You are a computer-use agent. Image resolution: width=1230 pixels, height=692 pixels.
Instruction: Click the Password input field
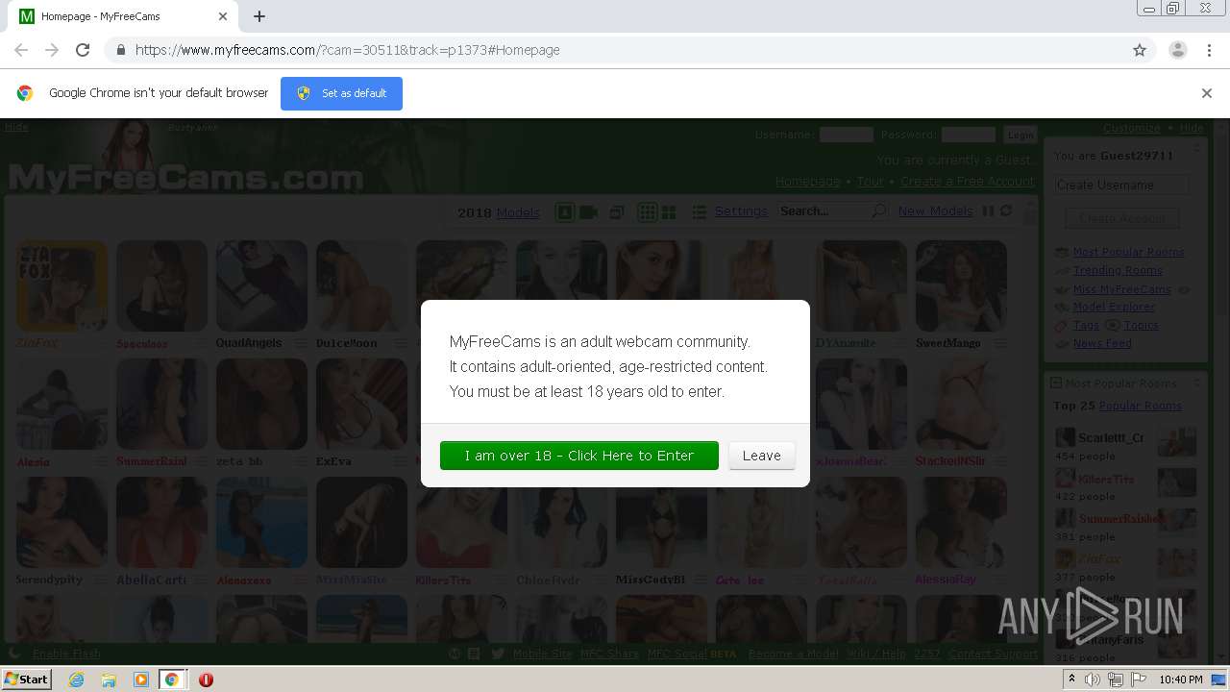tap(968, 135)
